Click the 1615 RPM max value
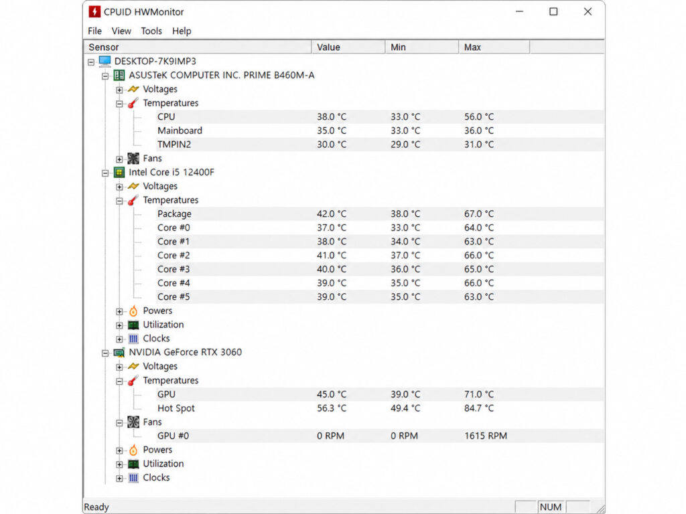 (486, 436)
